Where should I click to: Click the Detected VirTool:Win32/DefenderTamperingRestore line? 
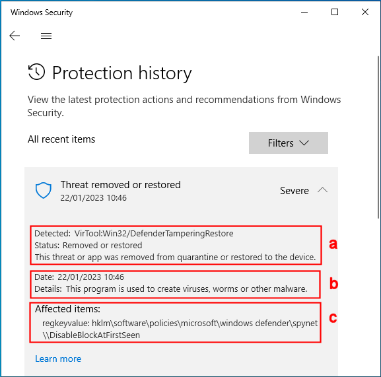134,234
